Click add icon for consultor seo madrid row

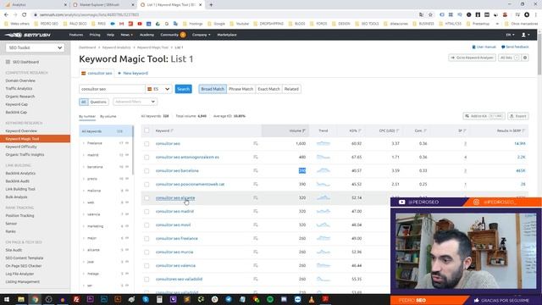click(256, 211)
